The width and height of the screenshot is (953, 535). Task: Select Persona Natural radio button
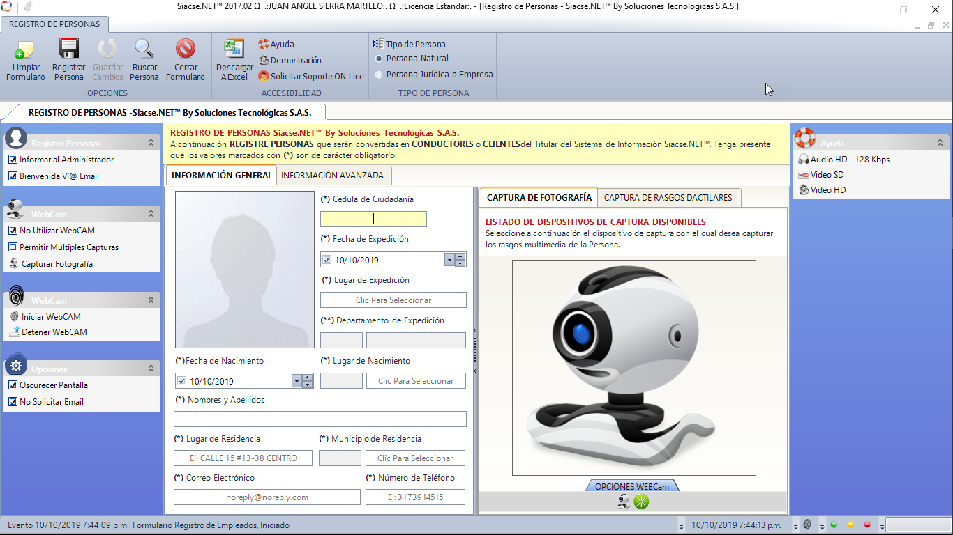(379, 59)
